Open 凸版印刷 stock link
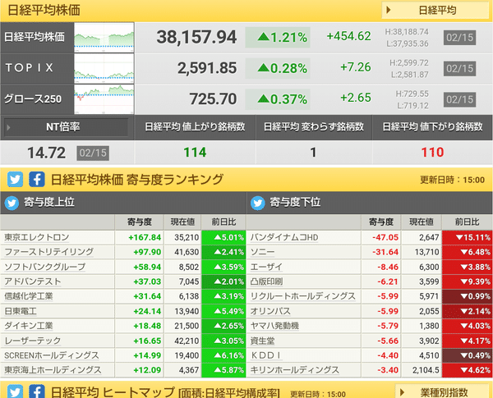The width and height of the screenshot is (493, 398). [x=266, y=281]
